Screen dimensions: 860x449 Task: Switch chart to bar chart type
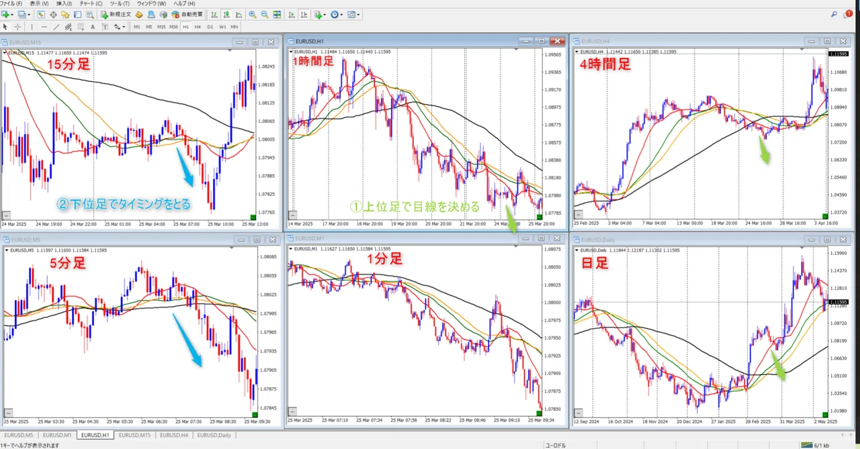click(214, 14)
